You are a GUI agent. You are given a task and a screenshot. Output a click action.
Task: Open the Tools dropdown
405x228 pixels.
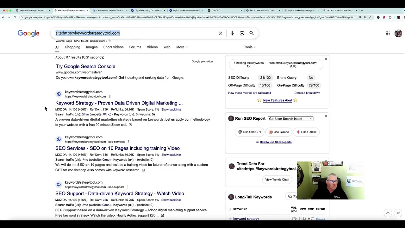250,47
